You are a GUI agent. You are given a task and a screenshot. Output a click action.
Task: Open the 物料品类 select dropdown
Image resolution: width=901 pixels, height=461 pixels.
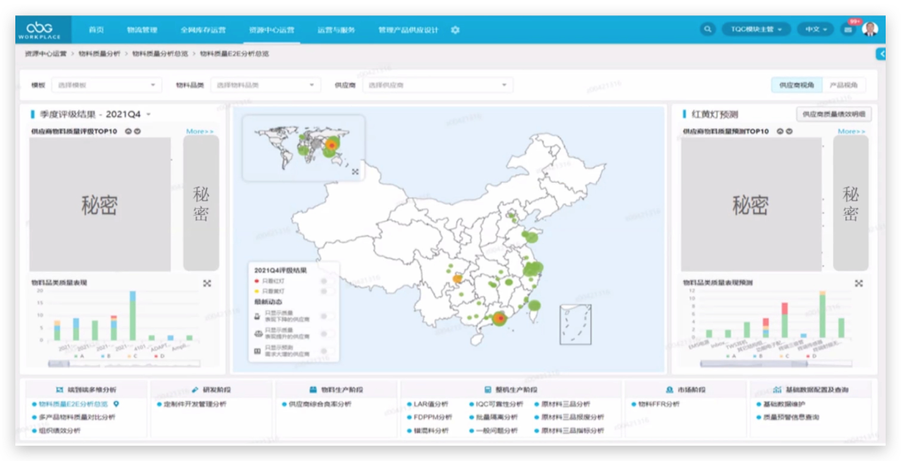click(265, 85)
